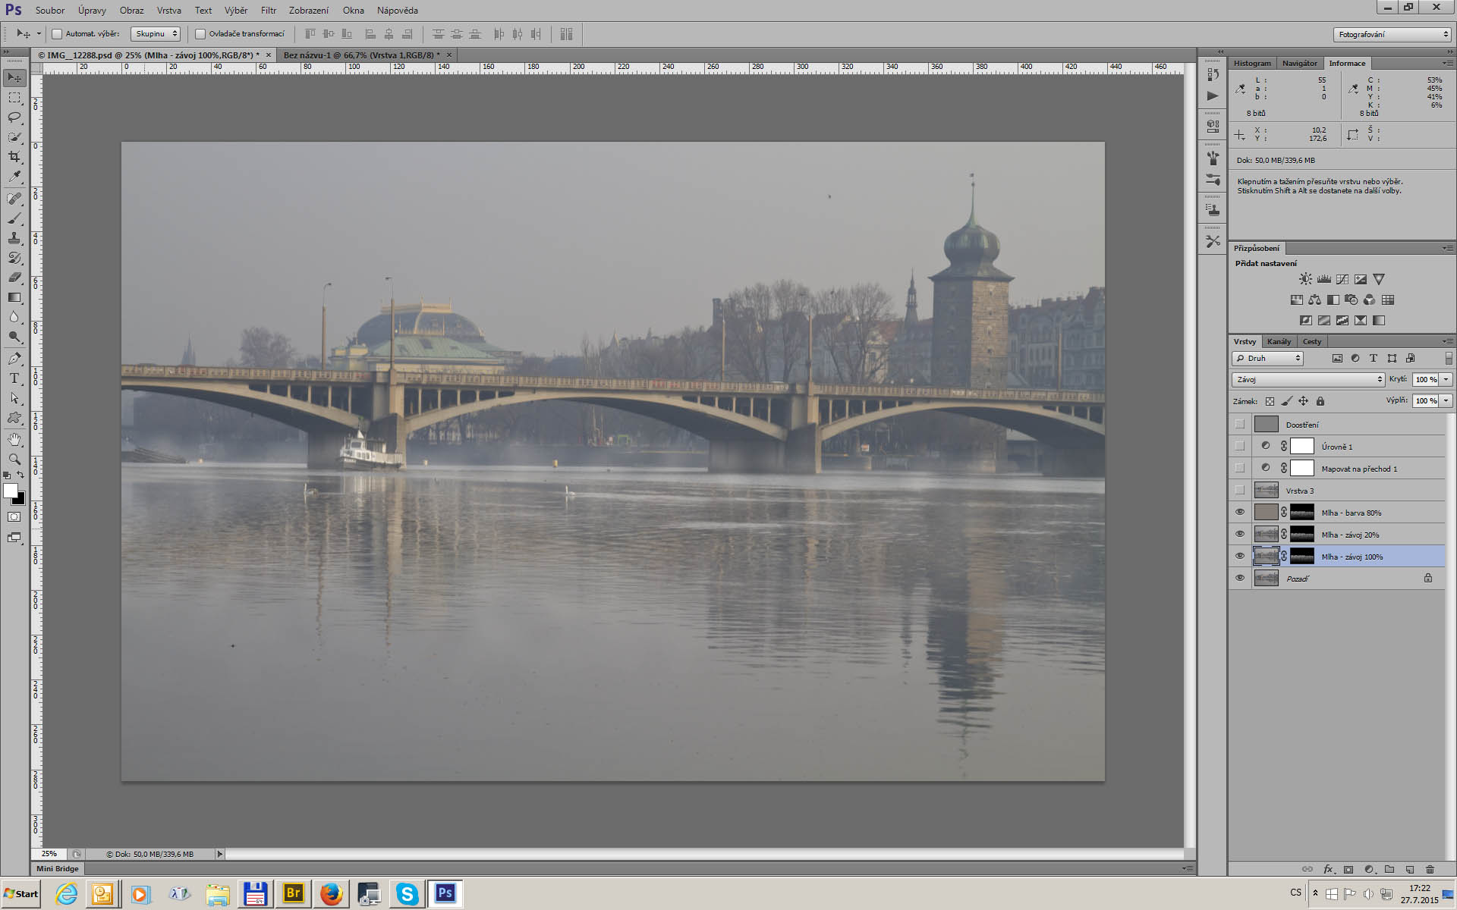Switch to Bez názvu-1 document tab
Screen dimensions: 1457x910
(361, 55)
